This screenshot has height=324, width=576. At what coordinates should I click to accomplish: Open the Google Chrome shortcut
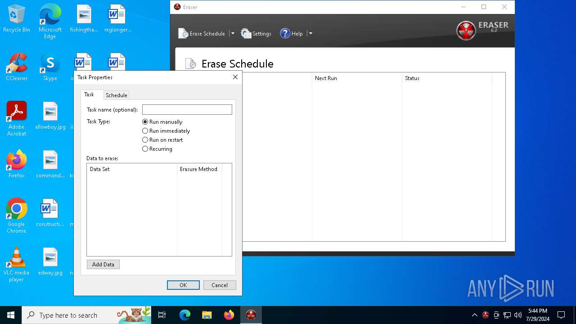[x=17, y=216]
